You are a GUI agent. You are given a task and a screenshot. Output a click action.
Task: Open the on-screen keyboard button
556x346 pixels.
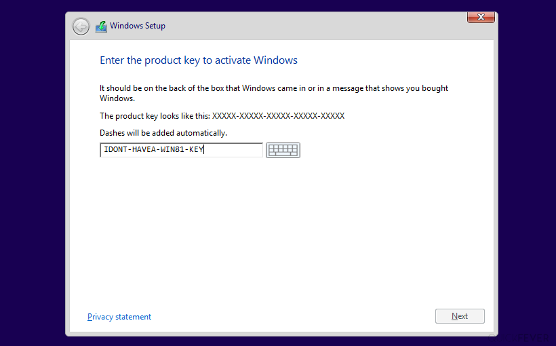(283, 150)
